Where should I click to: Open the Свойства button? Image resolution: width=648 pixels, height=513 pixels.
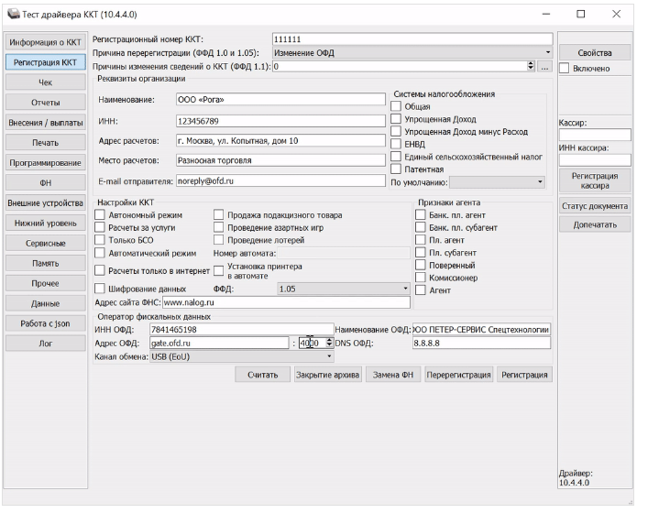point(595,52)
